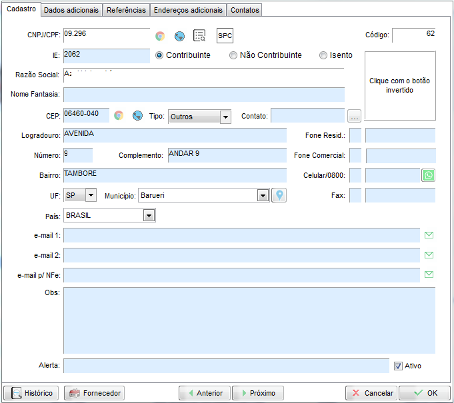Image resolution: width=454 pixels, height=403 pixels.
Task: Click the photo box 'Clique com o botão invertido'
Action: [400, 86]
